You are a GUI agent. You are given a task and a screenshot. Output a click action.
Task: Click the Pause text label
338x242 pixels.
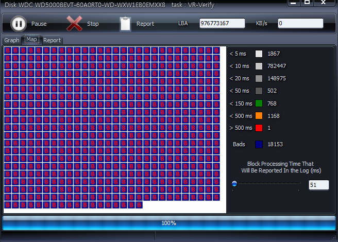39,24
